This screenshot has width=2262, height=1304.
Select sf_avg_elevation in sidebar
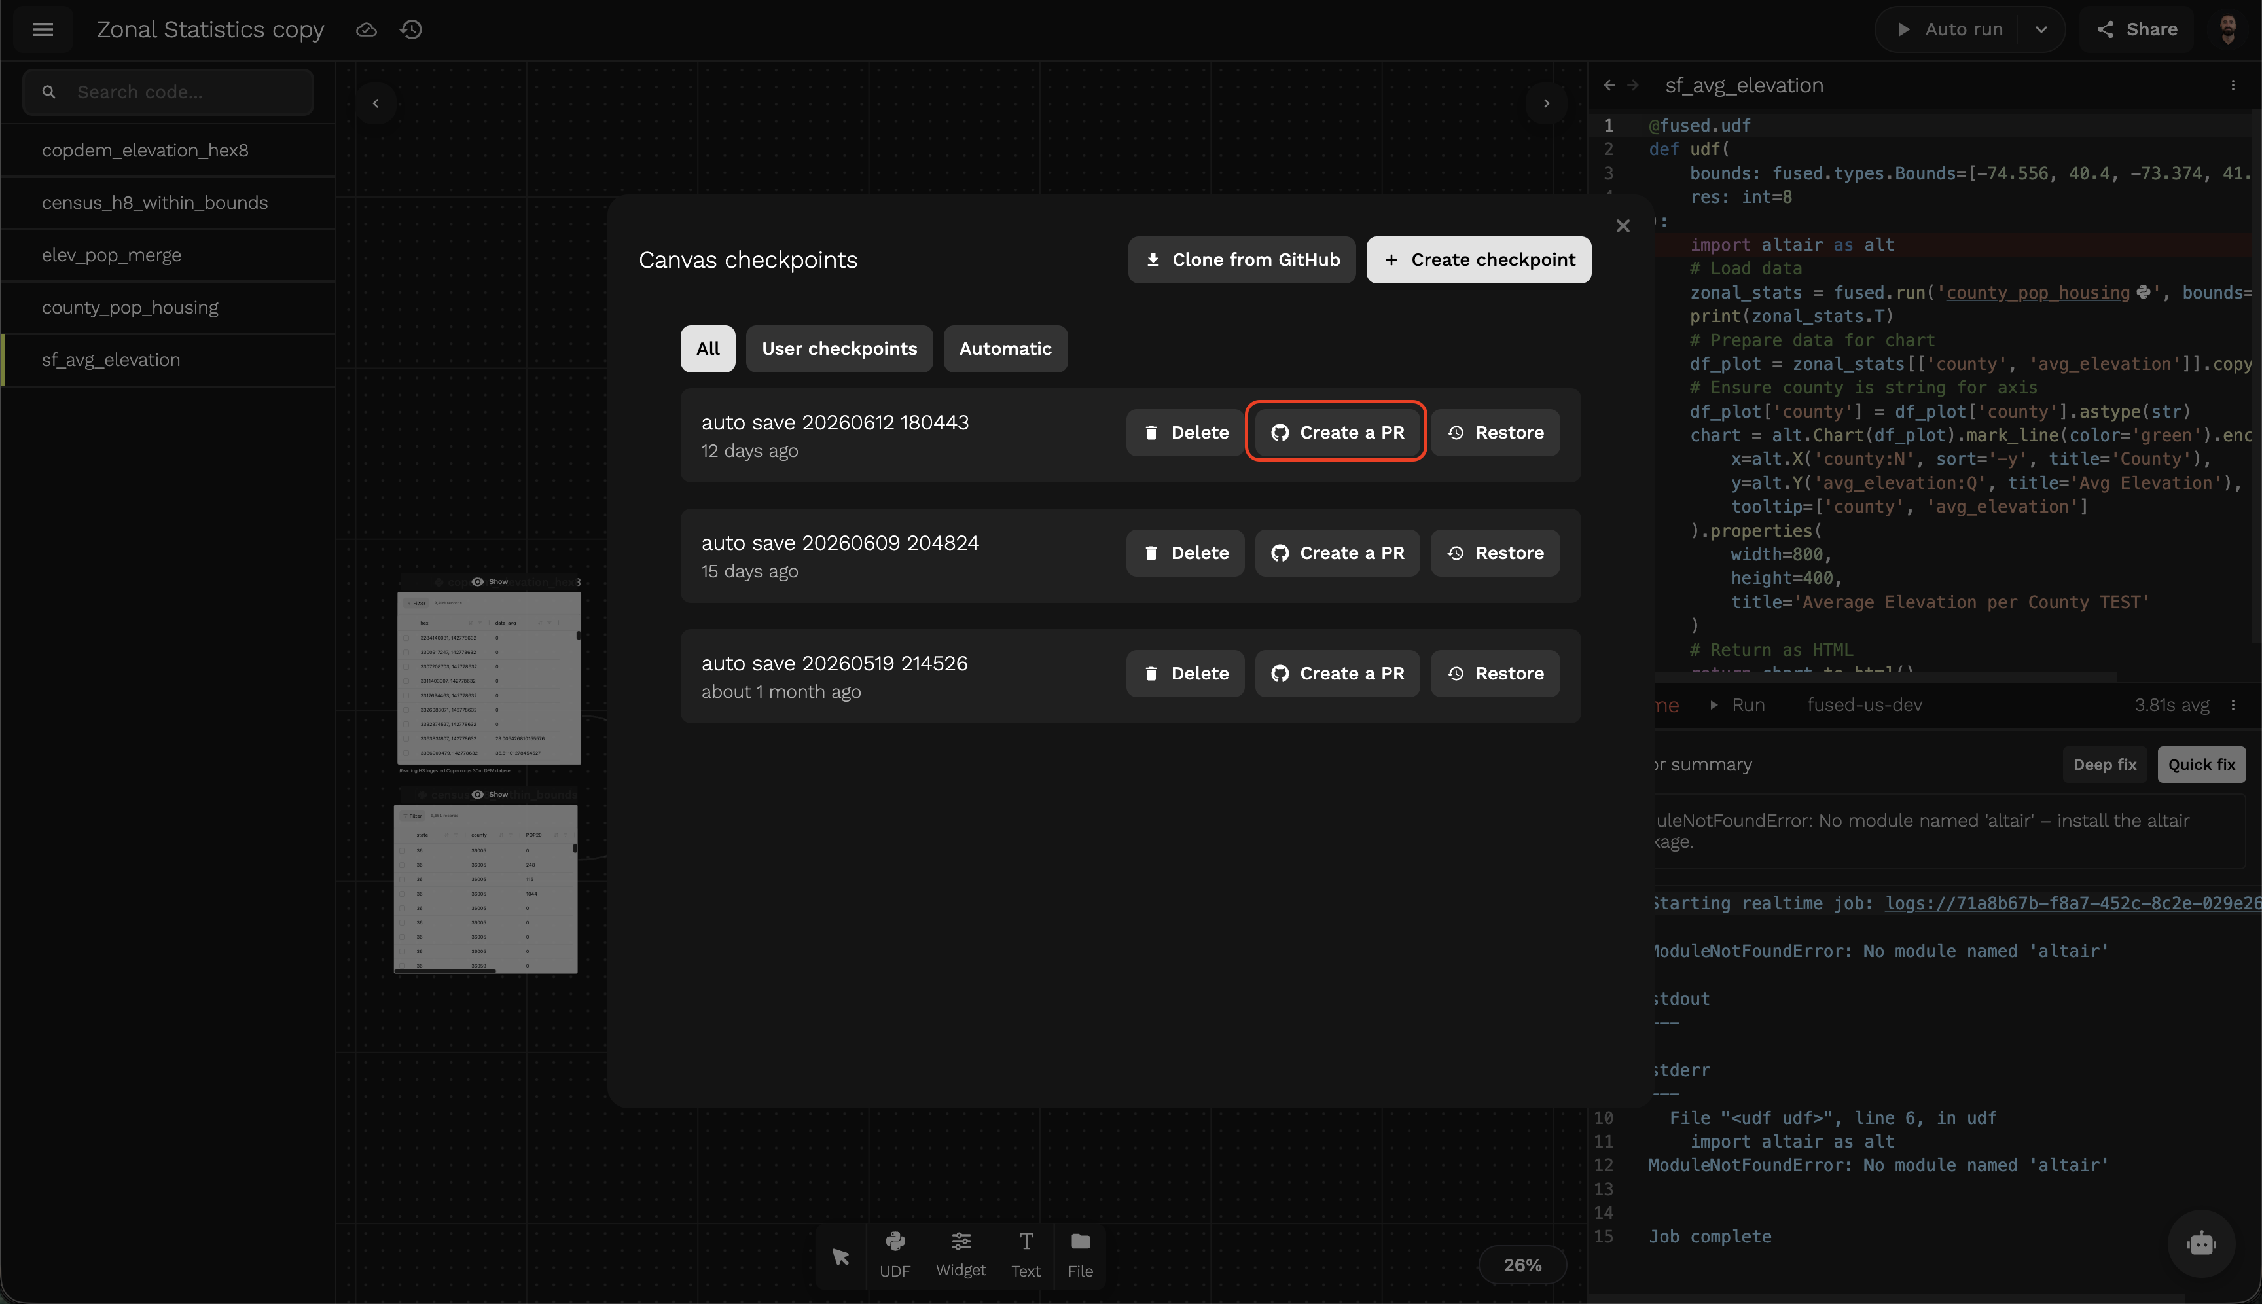[168, 360]
